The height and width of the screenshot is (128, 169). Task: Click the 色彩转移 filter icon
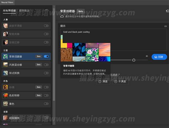coord(5,95)
